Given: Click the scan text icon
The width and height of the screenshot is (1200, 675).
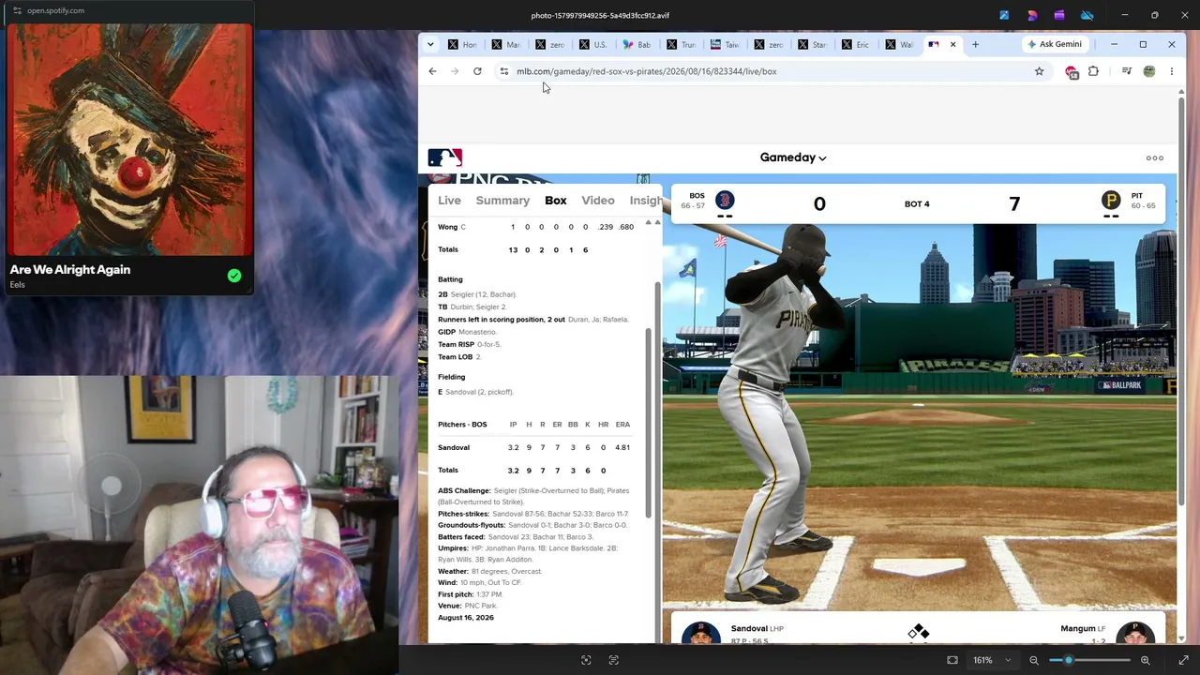Looking at the screenshot, I should 614,660.
